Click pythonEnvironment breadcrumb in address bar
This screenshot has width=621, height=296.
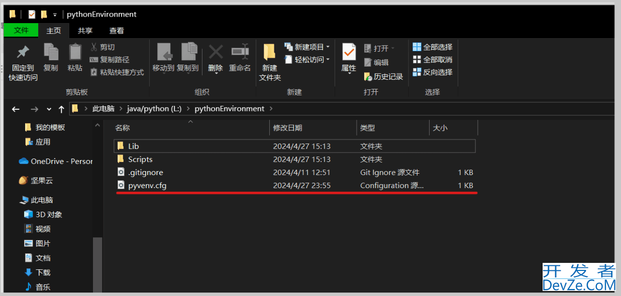(229, 109)
